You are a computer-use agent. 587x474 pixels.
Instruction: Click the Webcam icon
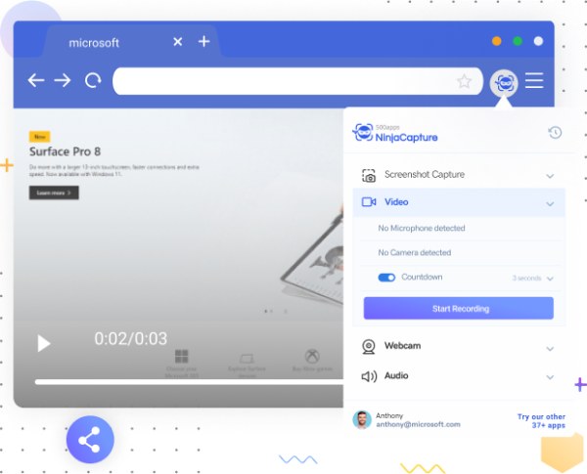369,346
